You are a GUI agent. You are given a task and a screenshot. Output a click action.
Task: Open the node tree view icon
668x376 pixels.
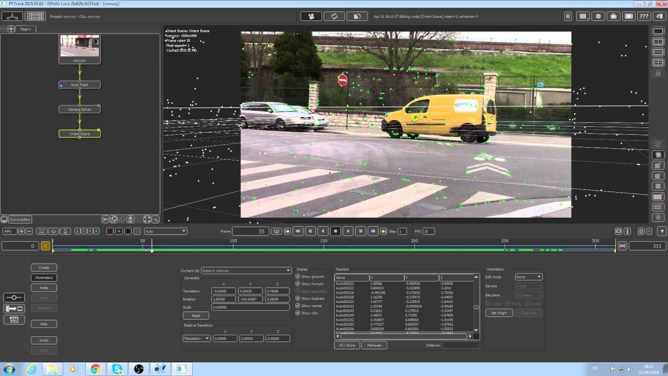12,16
